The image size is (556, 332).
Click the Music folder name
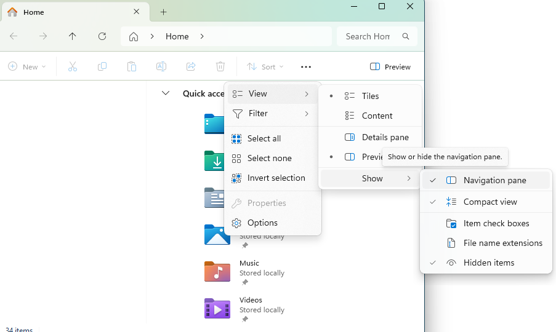click(x=249, y=263)
